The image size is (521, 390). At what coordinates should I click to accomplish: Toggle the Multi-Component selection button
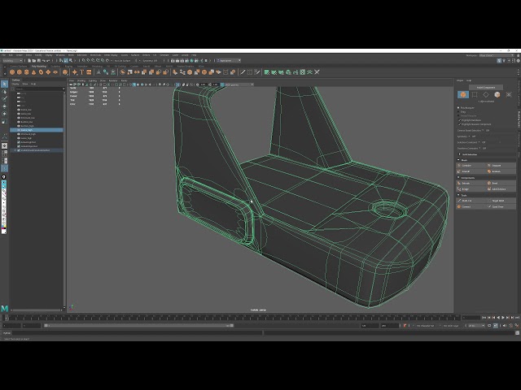click(486, 87)
